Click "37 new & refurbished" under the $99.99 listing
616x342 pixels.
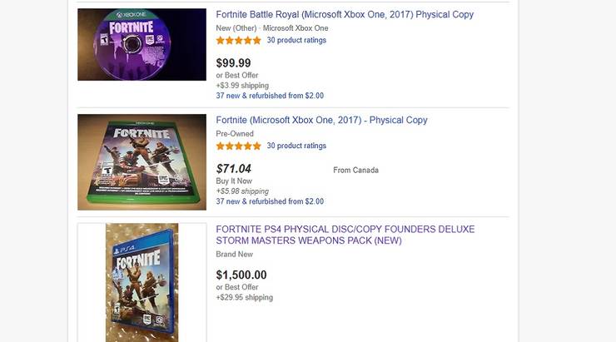[x=270, y=96]
